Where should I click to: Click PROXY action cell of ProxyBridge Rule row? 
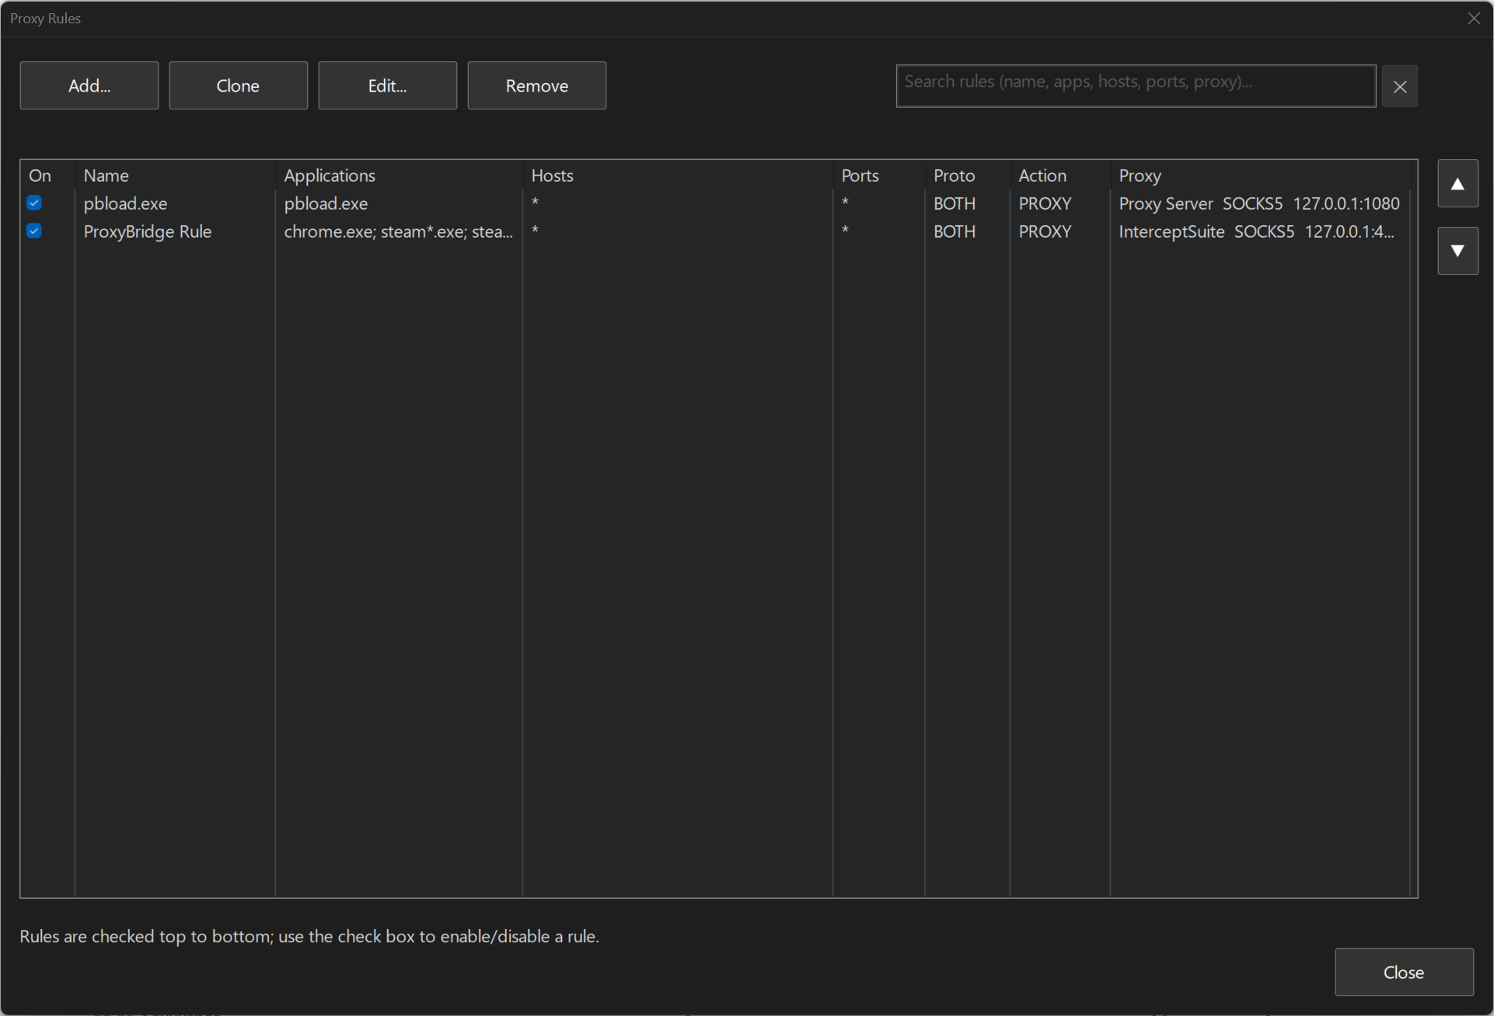click(x=1045, y=231)
